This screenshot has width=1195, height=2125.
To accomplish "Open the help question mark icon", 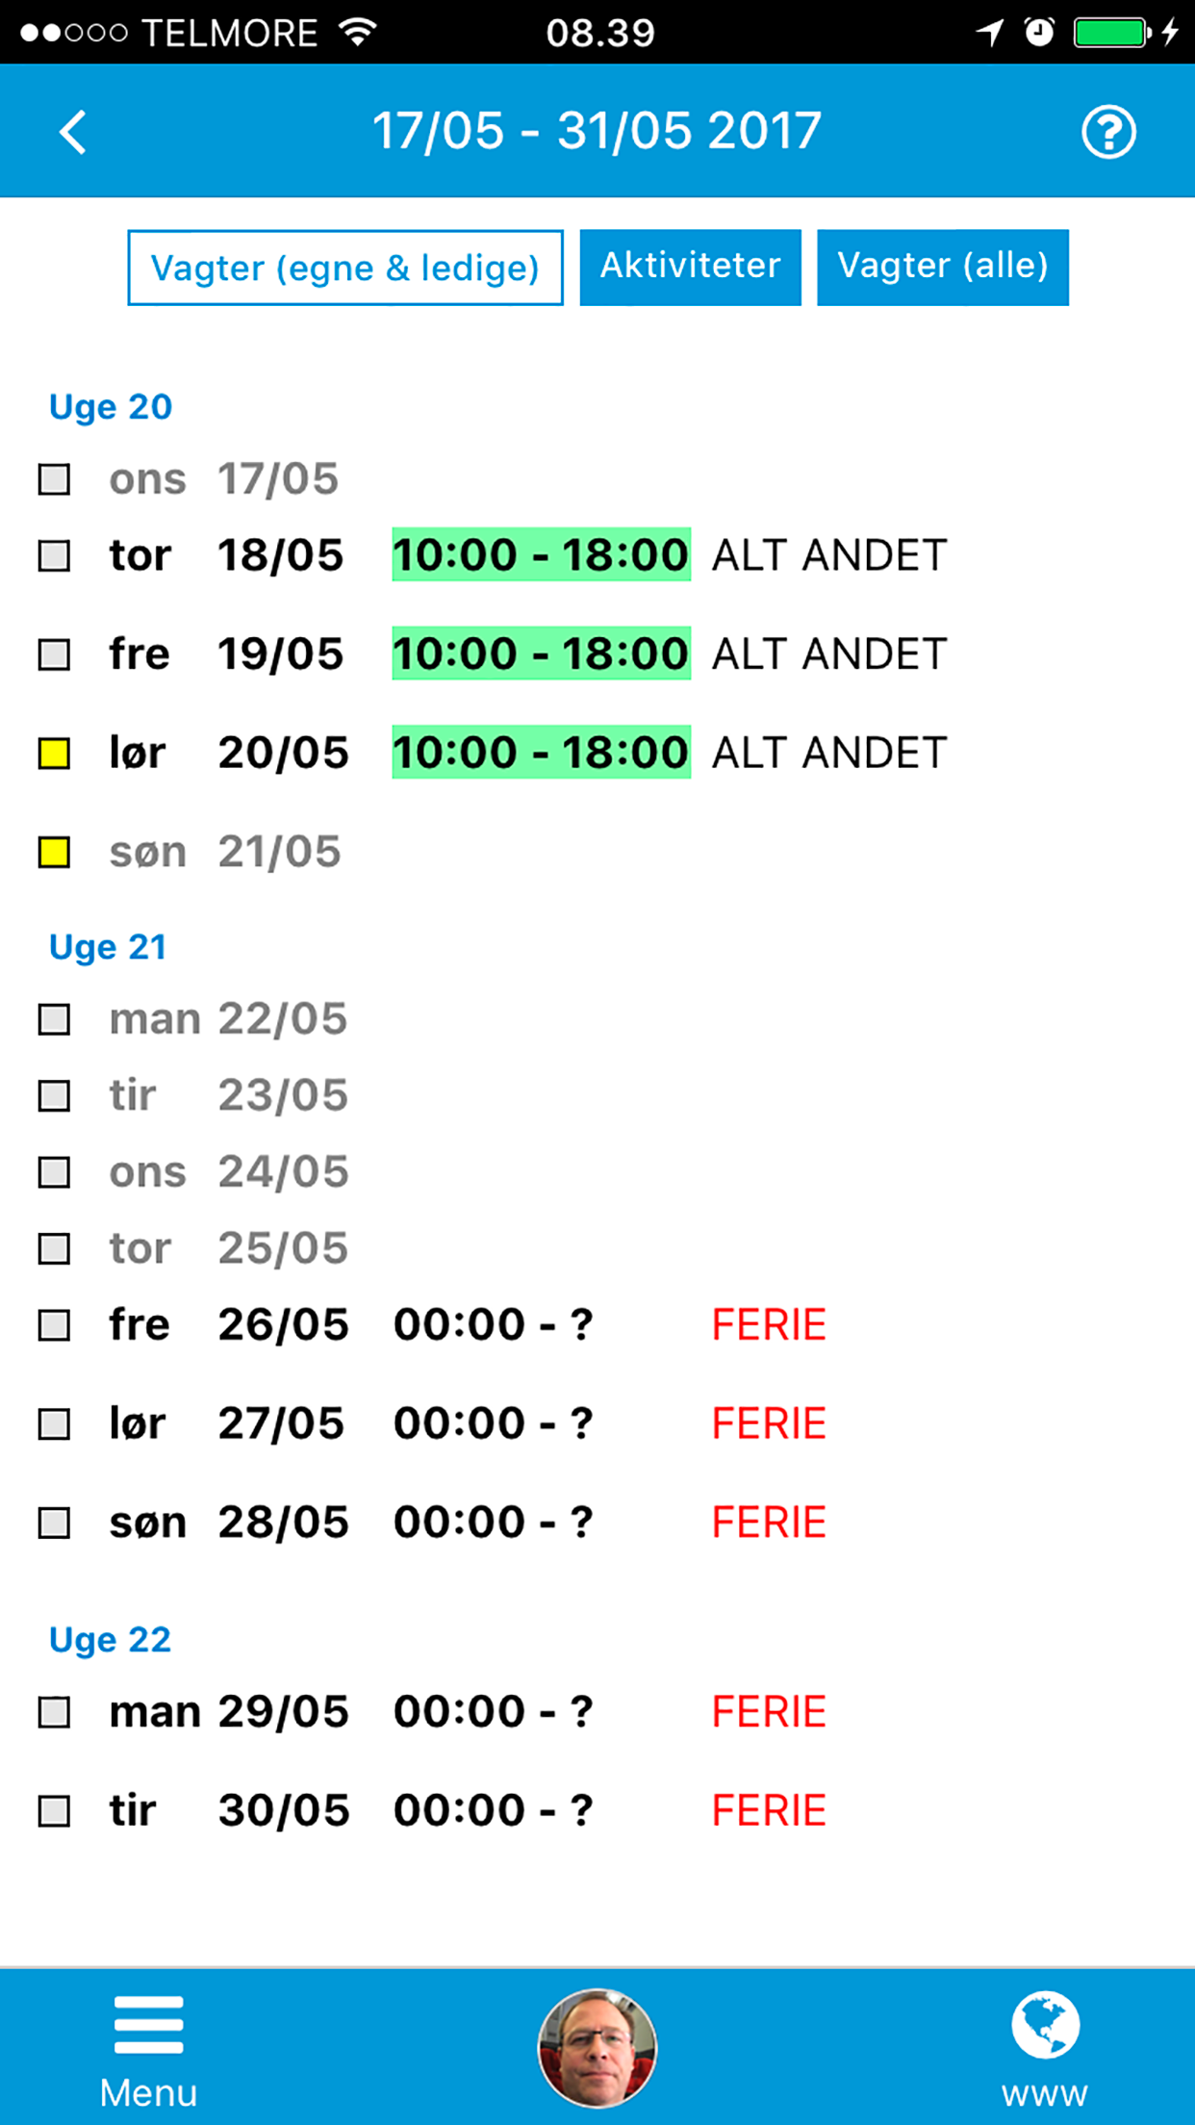I will (1108, 132).
